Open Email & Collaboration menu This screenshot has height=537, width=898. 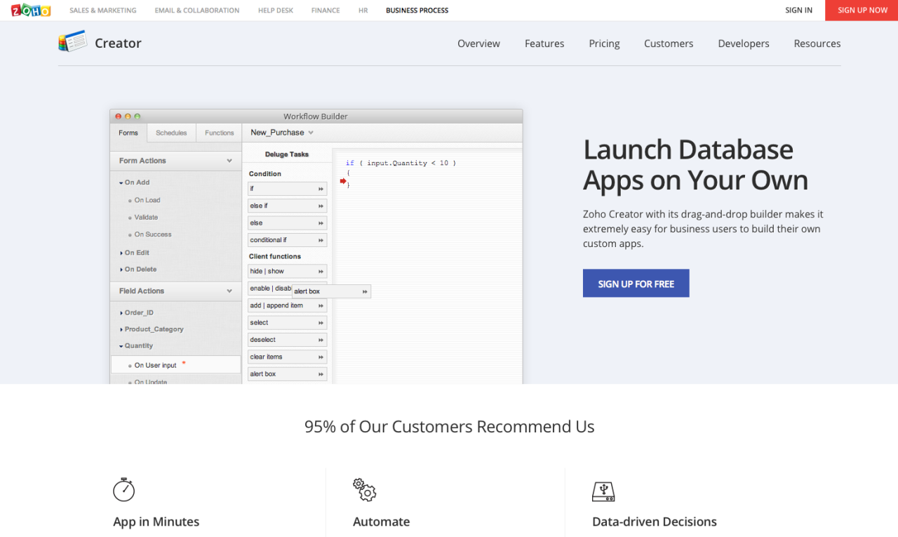click(197, 11)
